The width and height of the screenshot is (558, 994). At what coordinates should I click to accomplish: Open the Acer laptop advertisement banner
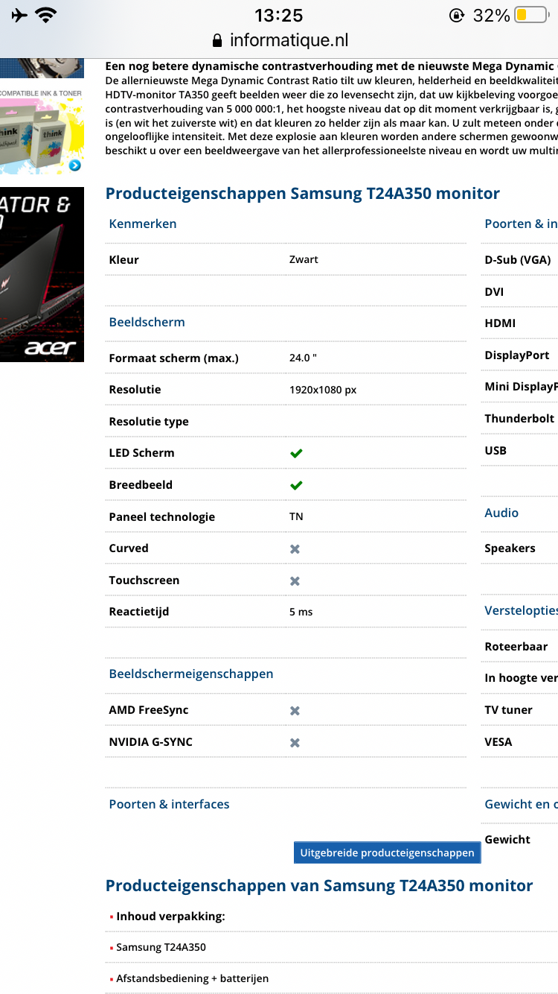42,274
